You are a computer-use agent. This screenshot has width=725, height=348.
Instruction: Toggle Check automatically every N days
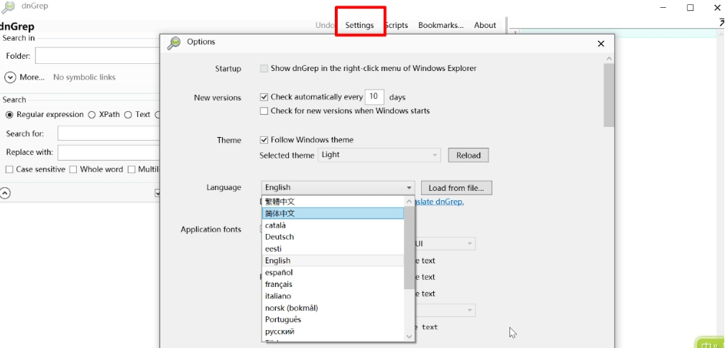264,97
